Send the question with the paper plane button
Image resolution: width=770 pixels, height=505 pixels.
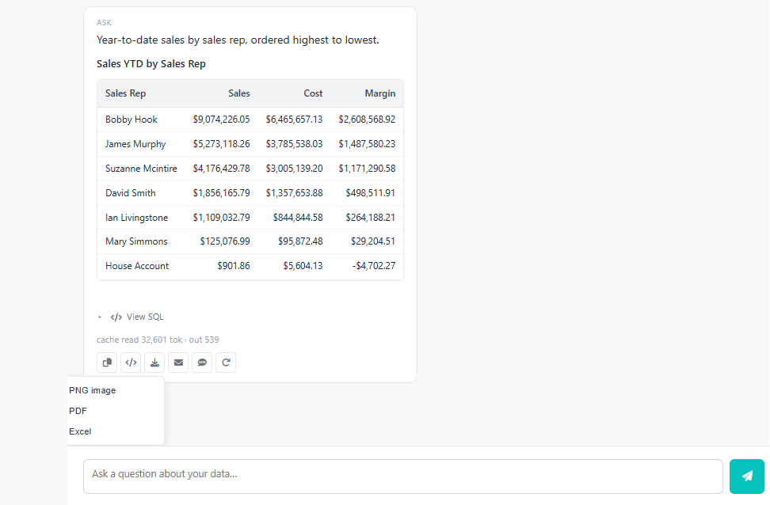[x=747, y=476]
